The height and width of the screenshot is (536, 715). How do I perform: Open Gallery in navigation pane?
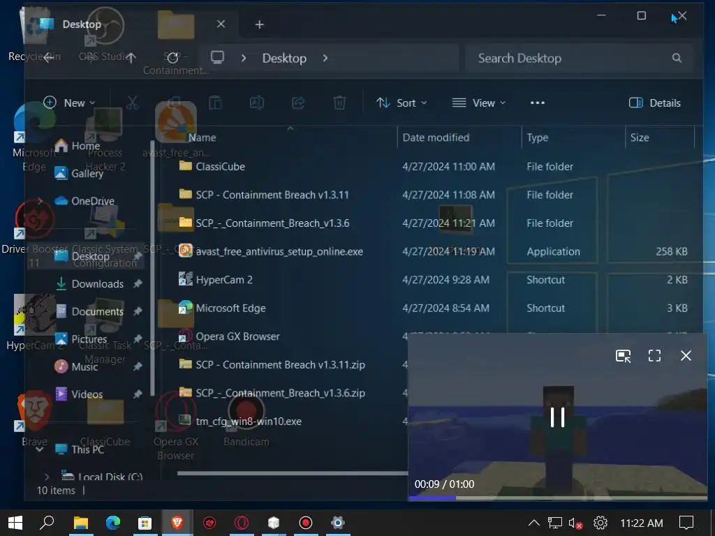87,173
